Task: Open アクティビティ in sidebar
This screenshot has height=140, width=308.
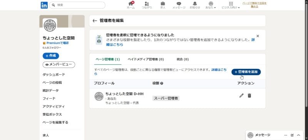Action: (54, 107)
